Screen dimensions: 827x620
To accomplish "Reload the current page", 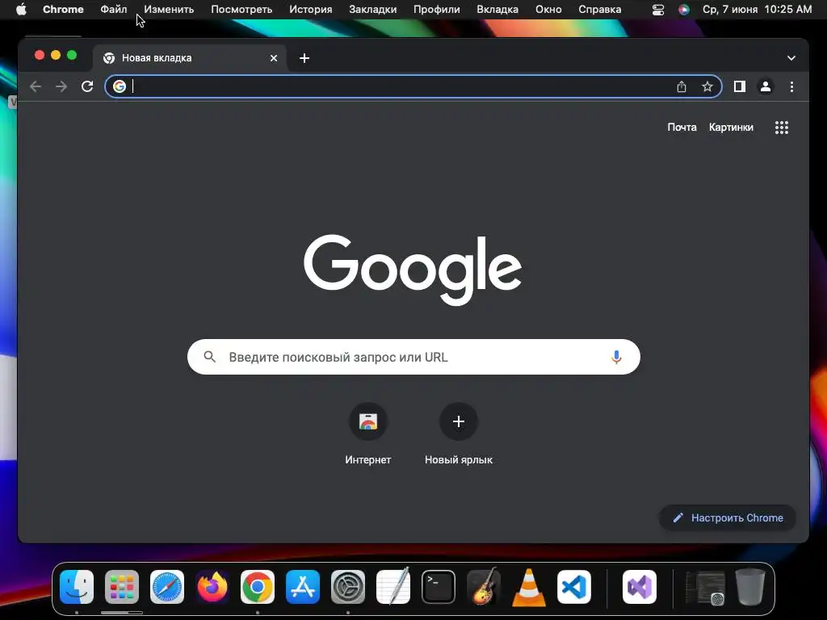I will (87, 86).
